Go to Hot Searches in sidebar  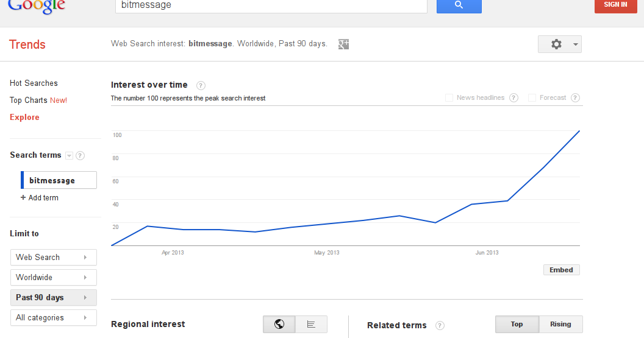pos(34,83)
